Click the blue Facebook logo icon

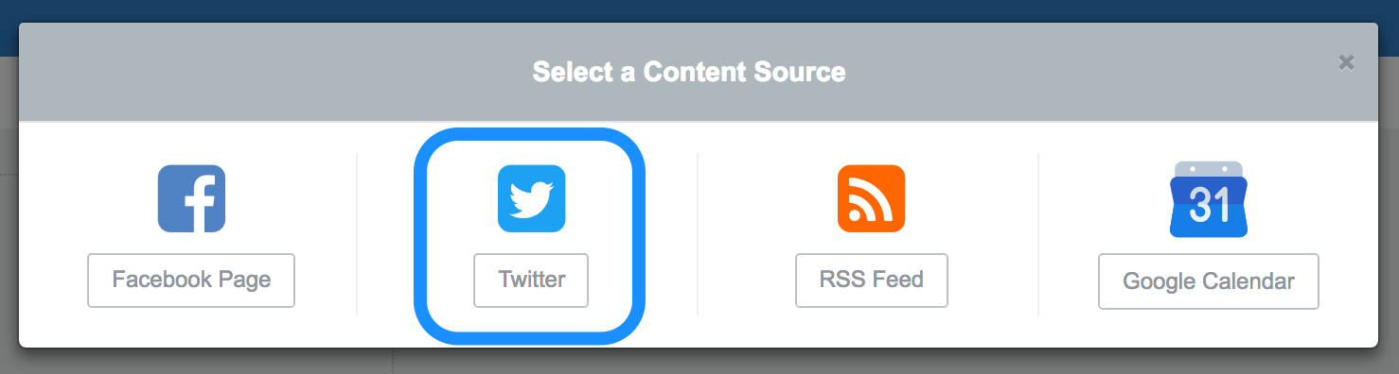click(x=191, y=198)
